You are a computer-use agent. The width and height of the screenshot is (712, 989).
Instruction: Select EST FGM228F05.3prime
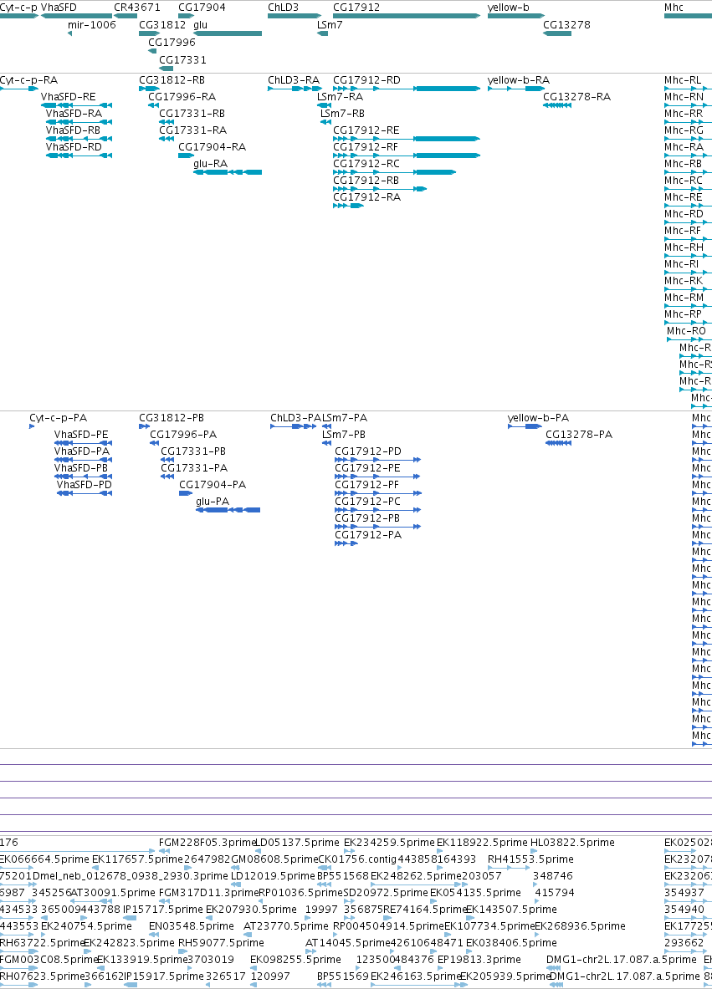click(x=207, y=842)
